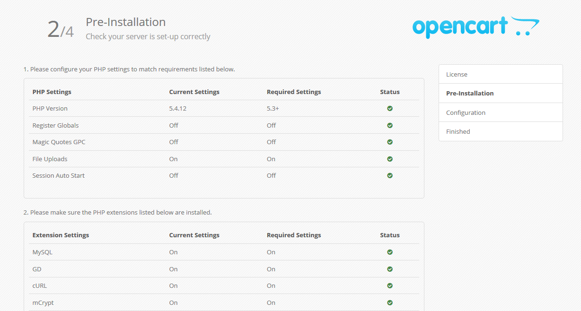Click File Uploads status check icon
This screenshot has height=311, width=581.
point(390,159)
